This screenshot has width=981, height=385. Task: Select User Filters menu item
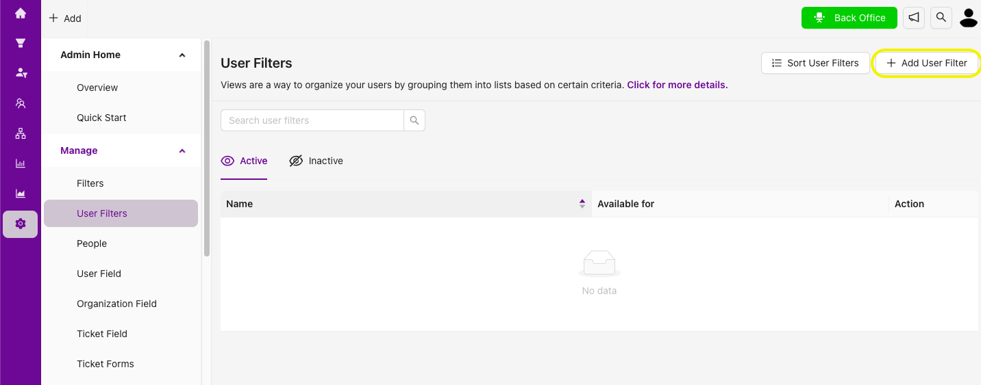[x=121, y=213]
